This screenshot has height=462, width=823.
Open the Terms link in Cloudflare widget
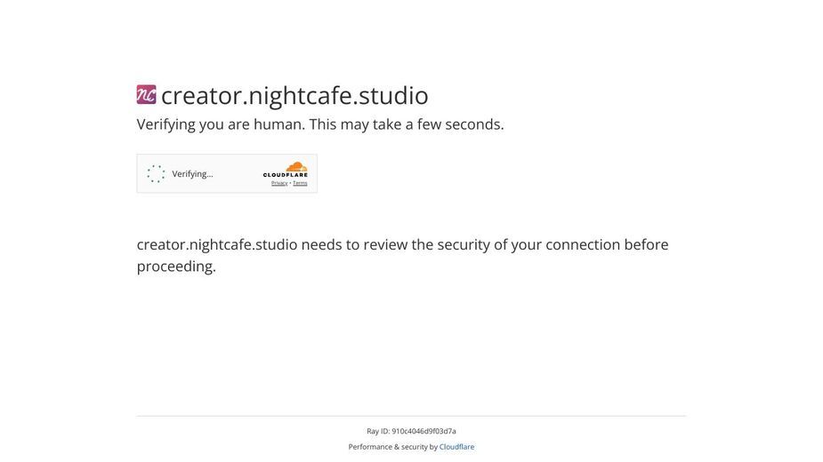(x=300, y=183)
